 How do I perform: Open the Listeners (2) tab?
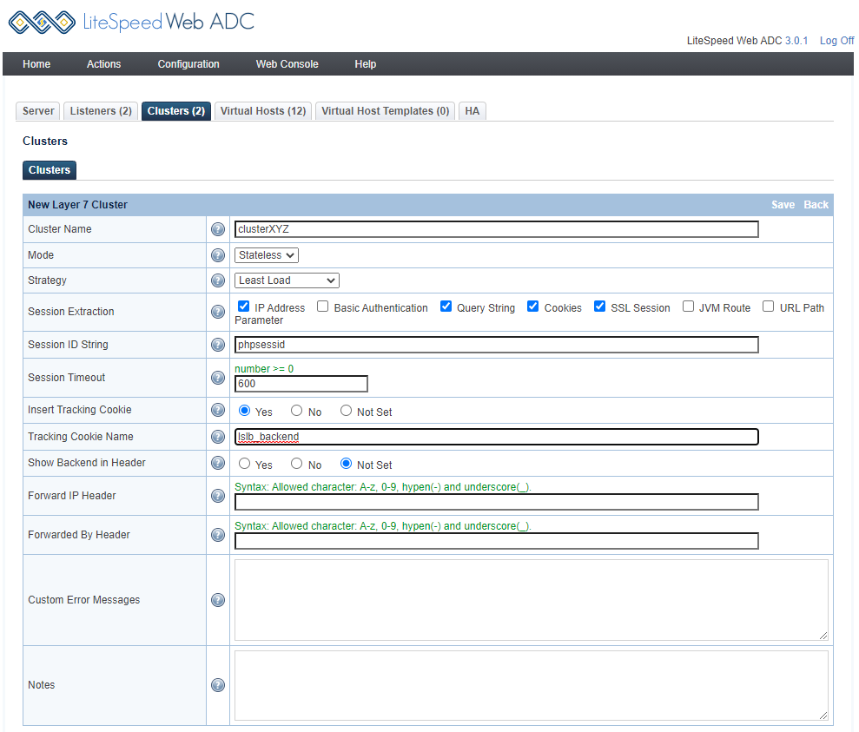[101, 111]
